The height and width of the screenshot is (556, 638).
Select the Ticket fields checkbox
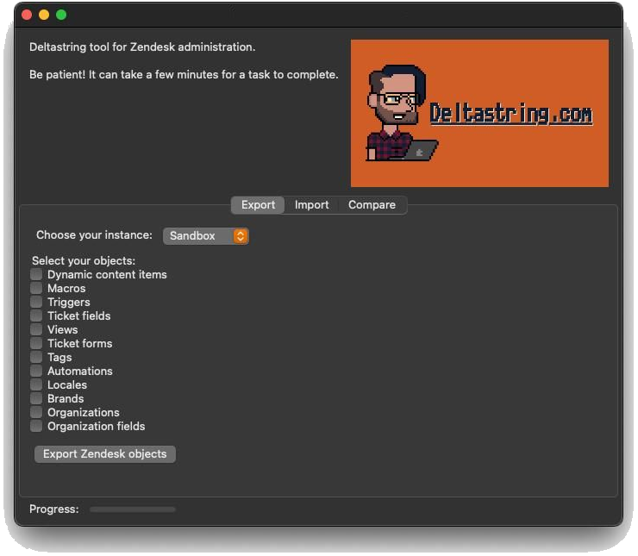coord(36,316)
